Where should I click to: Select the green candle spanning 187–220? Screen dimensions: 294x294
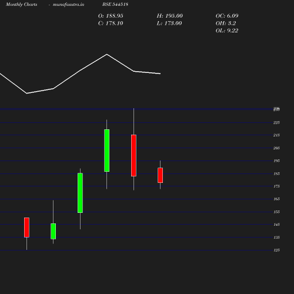click(107, 151)
